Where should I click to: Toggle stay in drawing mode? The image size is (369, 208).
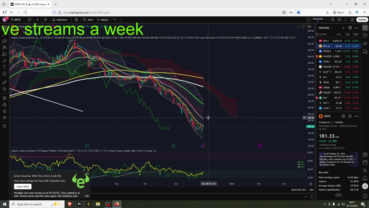(4, 105)
